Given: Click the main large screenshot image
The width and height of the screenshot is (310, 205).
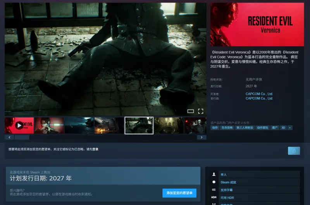Looking at the screenshot, I should pos(105,59).
